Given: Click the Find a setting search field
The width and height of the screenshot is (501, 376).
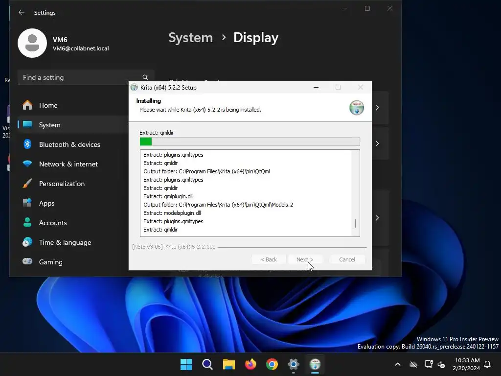Looking at the screenshot, I should point(86,77).
